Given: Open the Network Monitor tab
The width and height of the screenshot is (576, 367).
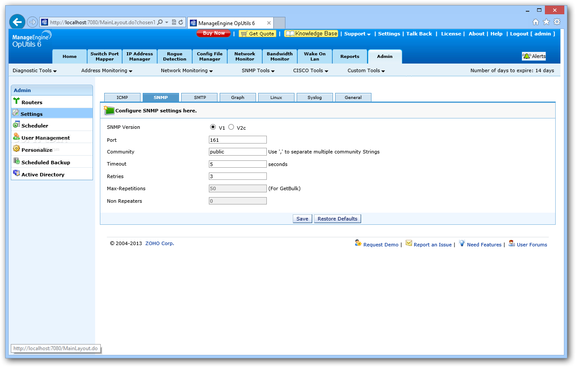Looking at the screenshot, I should (245, 57).
